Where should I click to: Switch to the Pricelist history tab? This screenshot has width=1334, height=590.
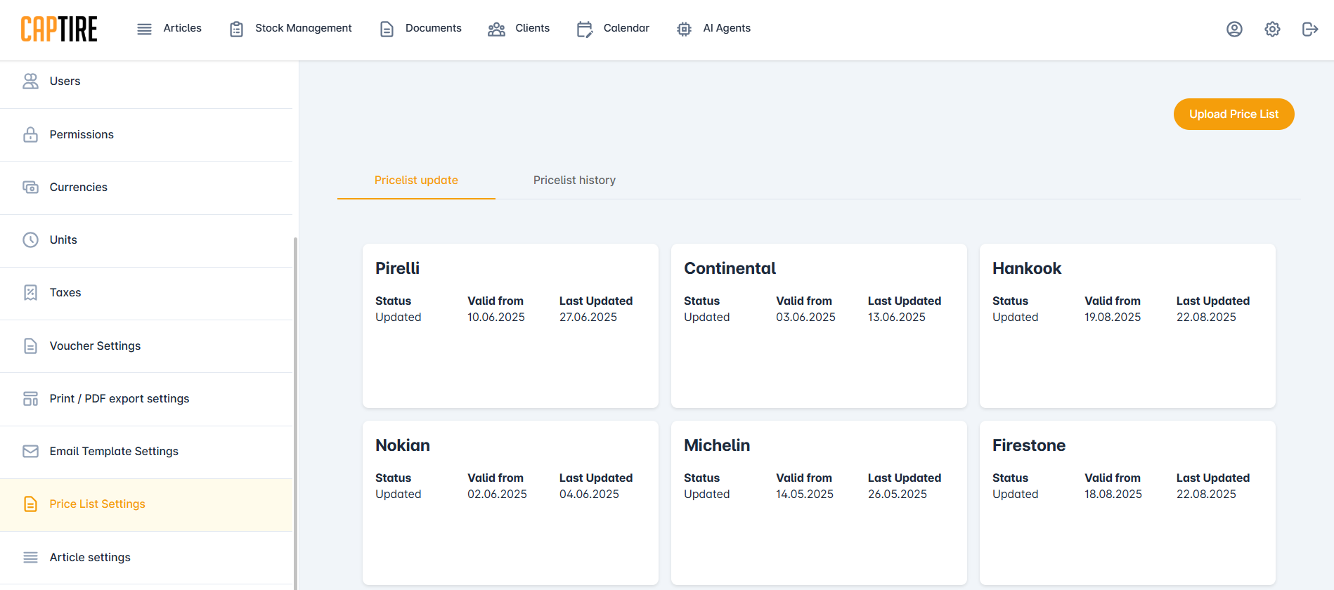click(x=574, y=181)
